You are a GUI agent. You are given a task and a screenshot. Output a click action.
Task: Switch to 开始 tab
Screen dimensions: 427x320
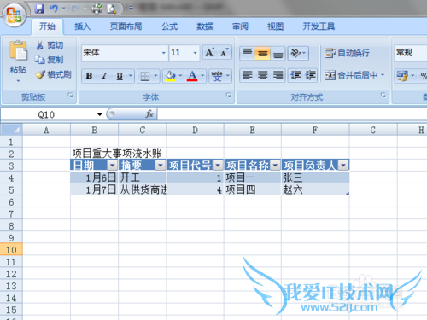47,26
